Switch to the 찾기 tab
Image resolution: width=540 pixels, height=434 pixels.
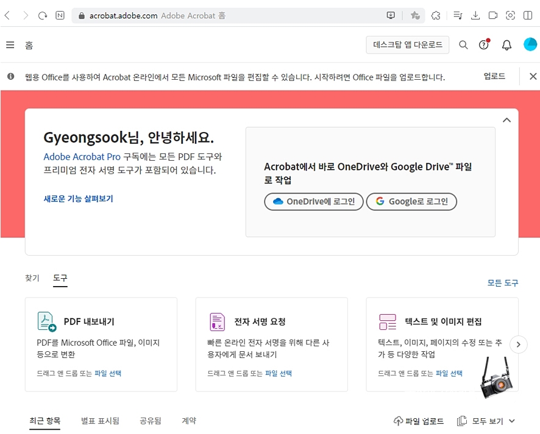coord(32,278)
